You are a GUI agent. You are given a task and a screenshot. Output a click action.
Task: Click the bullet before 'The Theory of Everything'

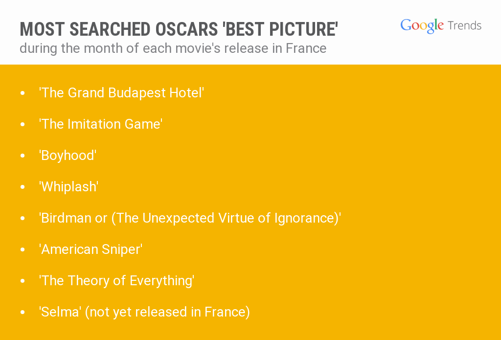(x=23, y=281)
